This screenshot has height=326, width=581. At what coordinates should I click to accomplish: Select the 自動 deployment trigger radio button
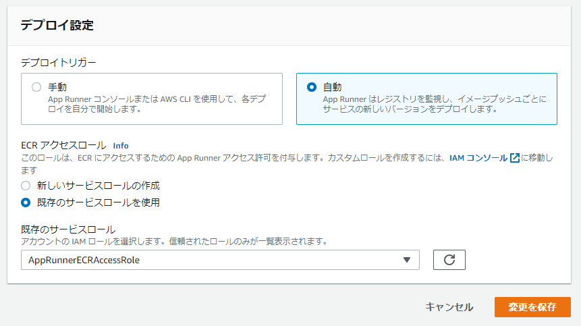tap(312, 87)
